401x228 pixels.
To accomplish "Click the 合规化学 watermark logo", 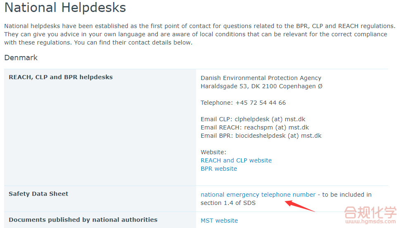I will 370,213.
